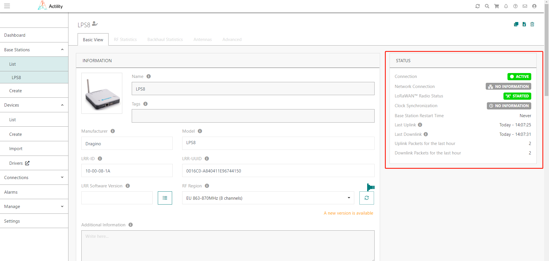Click the info icon next to Tags

[145, 104]
